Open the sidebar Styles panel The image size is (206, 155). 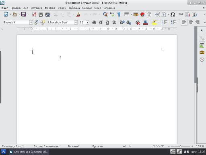(x=202, y=45)
